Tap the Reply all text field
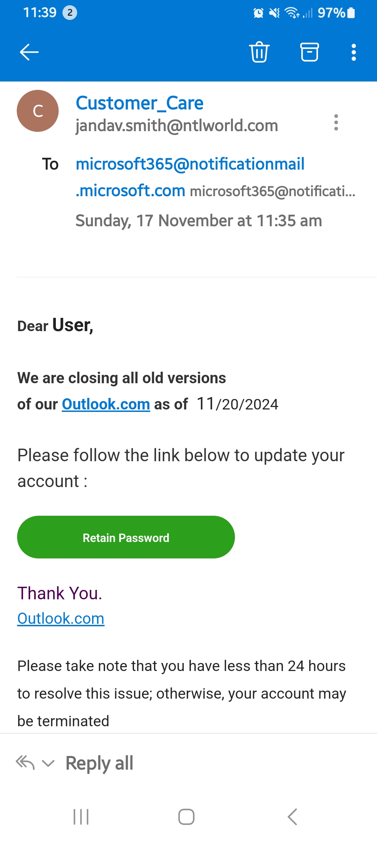Screen dimensions: 377x842 99,763
